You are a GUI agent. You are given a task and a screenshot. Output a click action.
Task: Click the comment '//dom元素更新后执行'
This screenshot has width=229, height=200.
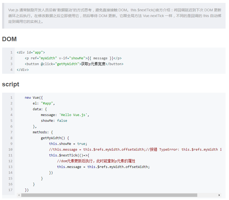(75, 161)
